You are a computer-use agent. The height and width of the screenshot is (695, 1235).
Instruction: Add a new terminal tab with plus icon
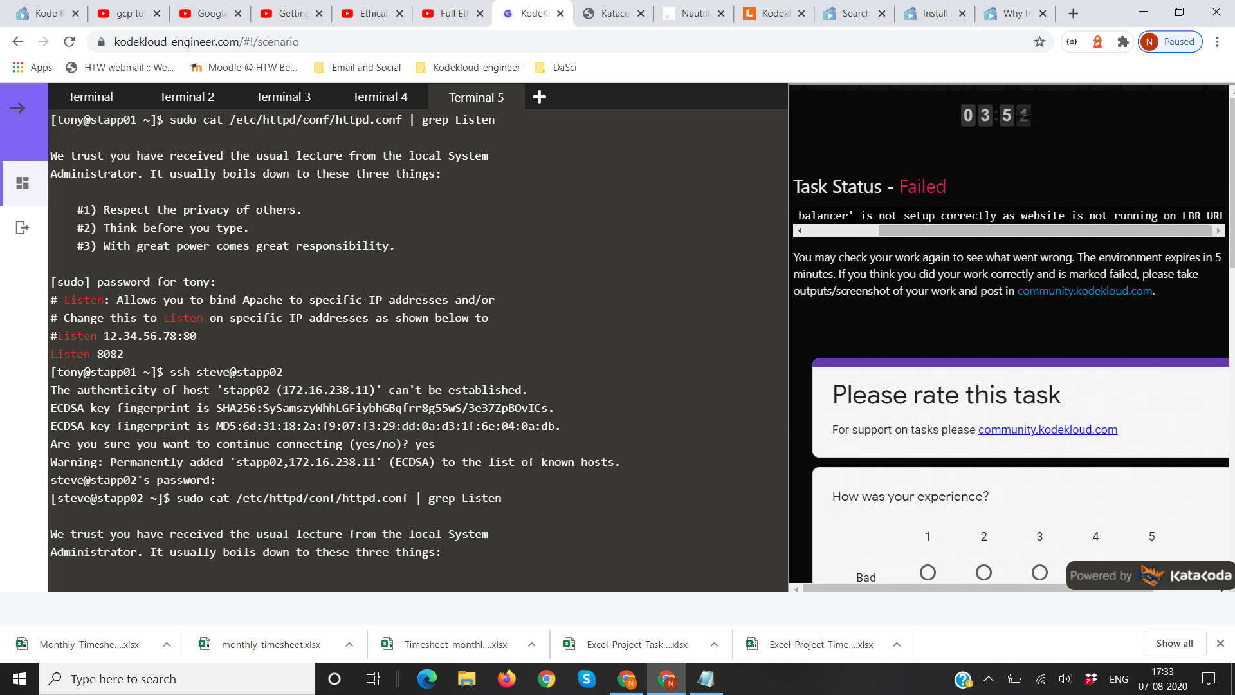click(x=539, y=97)
